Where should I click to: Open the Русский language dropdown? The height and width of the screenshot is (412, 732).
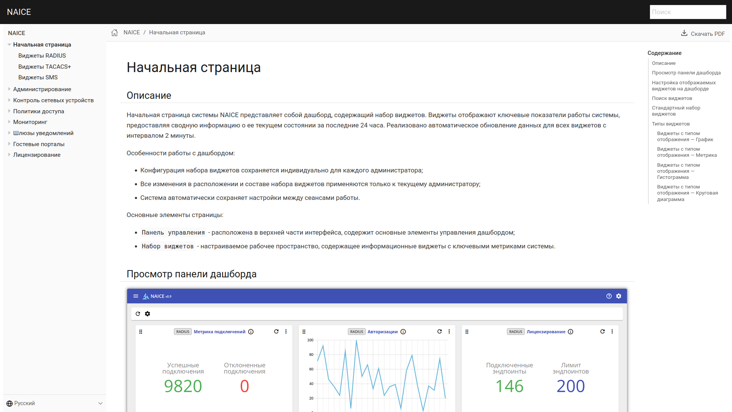coord(55,404)
